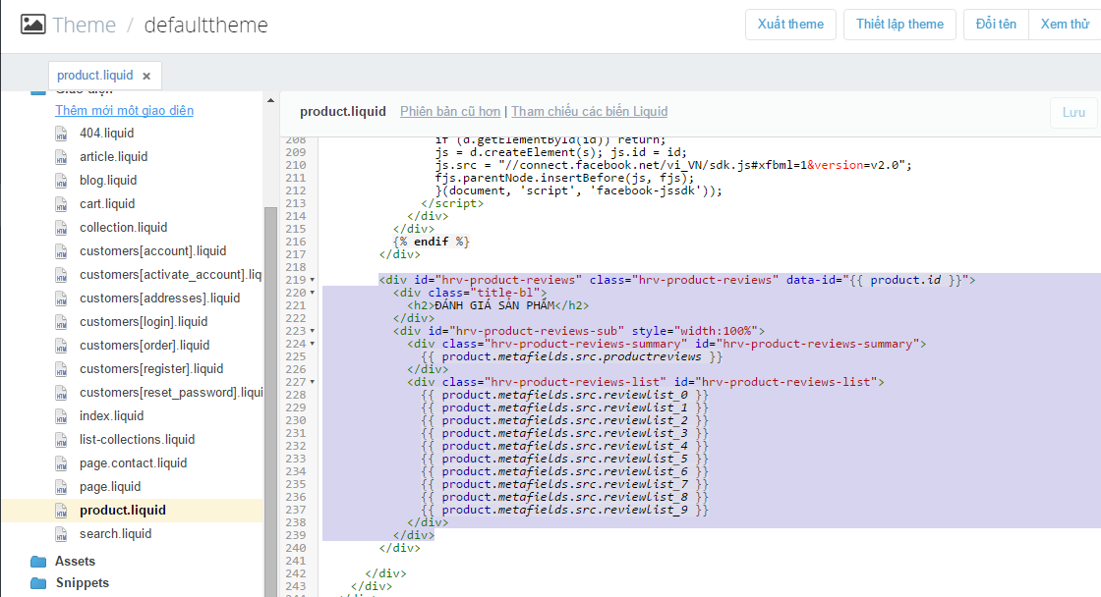Open blog.liquid file
Viewport: 1101px width, 597px height.
click(108, 181)
